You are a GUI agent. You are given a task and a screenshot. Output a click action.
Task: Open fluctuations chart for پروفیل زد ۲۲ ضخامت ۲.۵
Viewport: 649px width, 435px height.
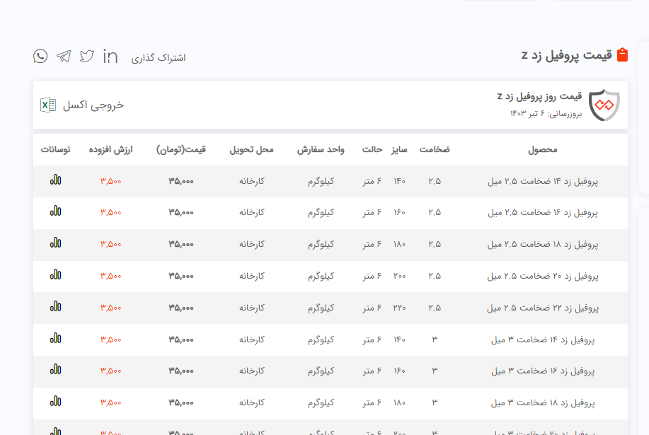coord(55,307)
